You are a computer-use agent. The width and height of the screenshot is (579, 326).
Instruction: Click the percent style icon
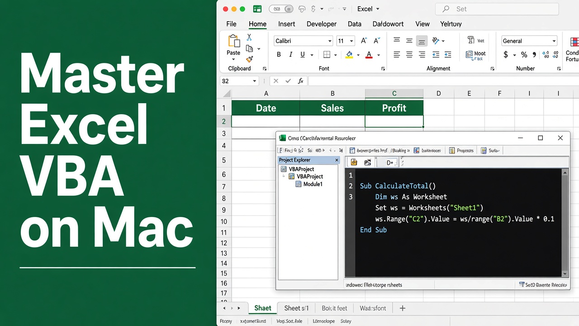524,55
